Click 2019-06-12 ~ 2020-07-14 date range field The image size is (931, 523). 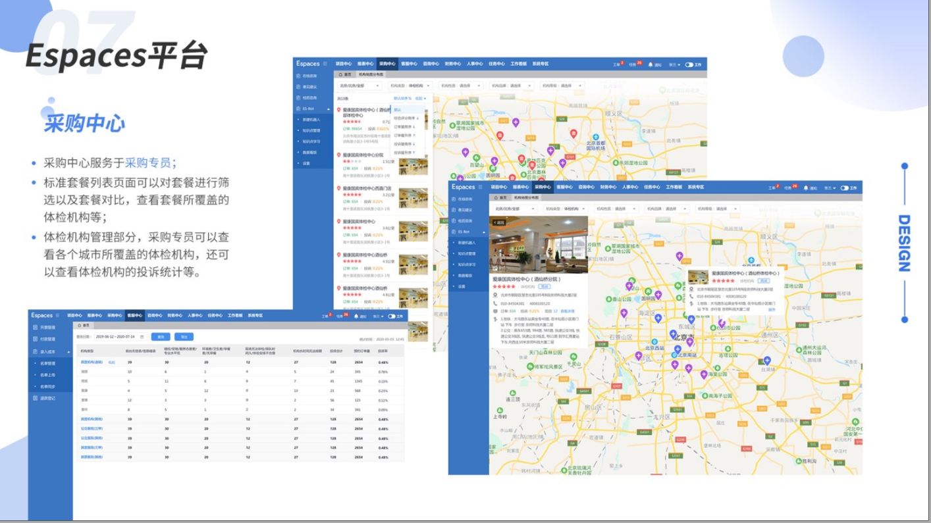121,337
